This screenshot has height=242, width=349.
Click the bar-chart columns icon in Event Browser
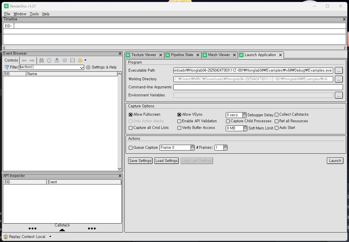click(57, 60)
